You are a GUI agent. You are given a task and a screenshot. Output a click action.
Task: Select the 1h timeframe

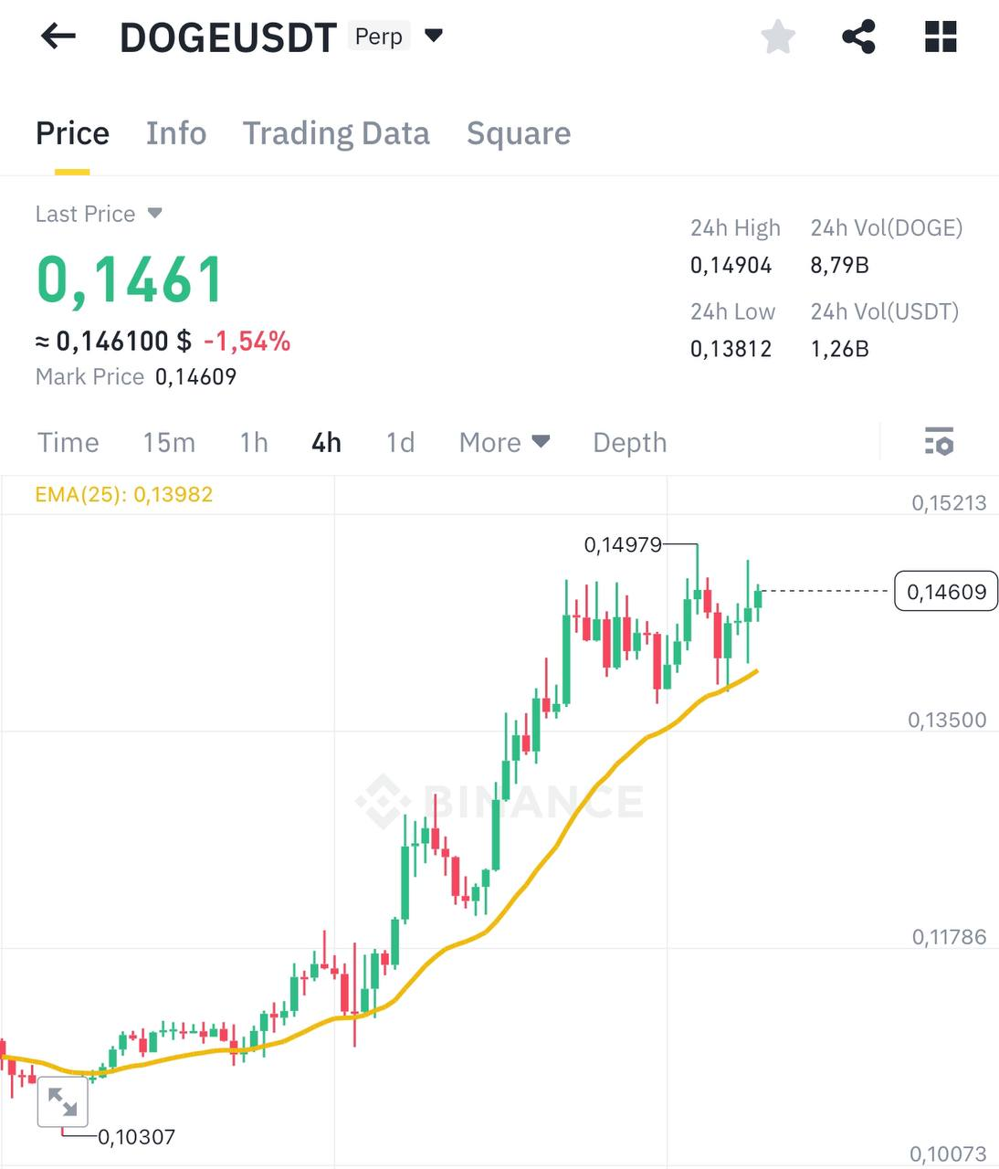(253, 442)
